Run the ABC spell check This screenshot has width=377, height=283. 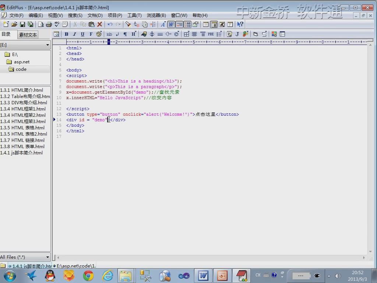click(x=57, y=24)
